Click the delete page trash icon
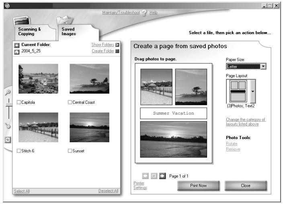This screenshot has height=204, width=283. 154,176
